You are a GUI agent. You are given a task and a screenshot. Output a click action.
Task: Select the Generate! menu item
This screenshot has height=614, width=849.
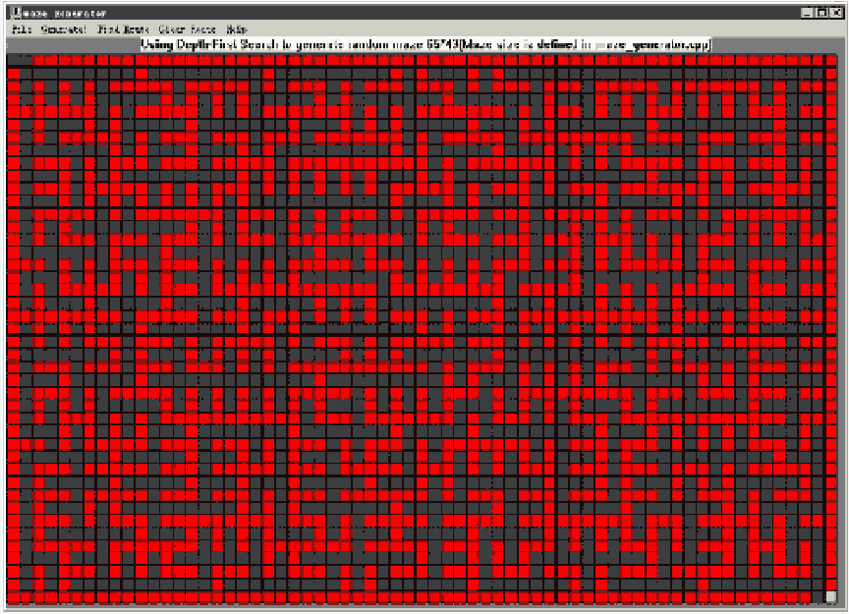pos(63,29)
